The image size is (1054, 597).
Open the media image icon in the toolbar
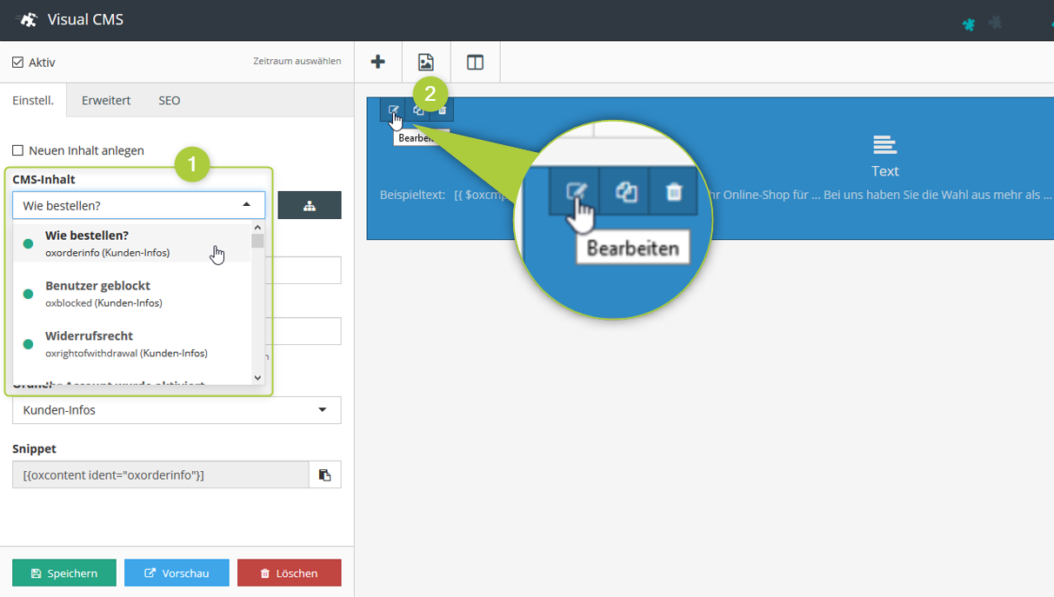pos(426,62)
